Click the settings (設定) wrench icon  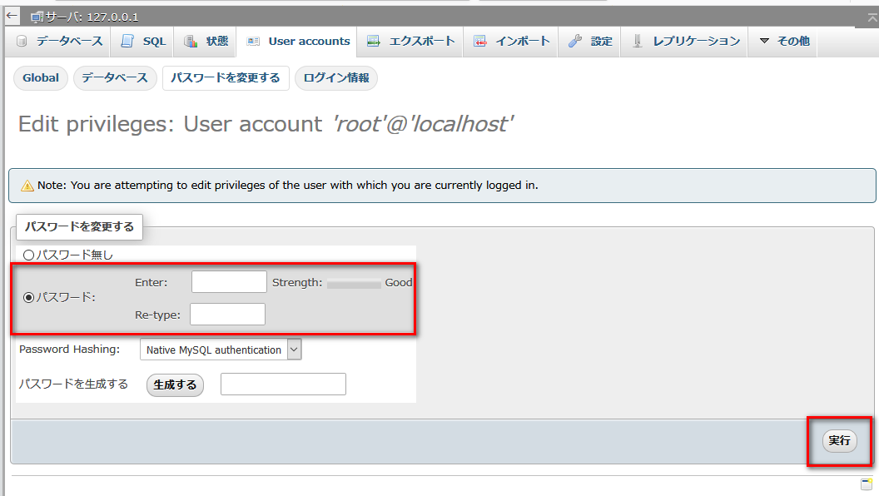575,42
